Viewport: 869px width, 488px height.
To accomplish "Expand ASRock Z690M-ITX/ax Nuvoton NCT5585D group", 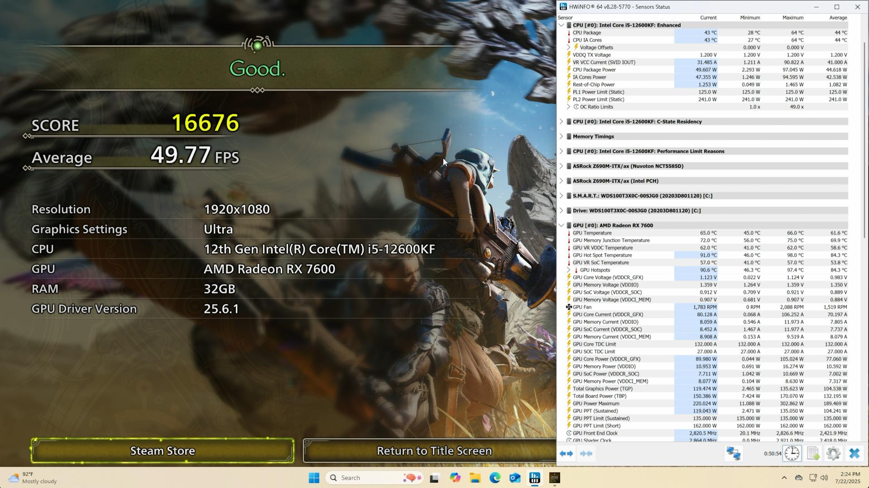I will point(562,166).
